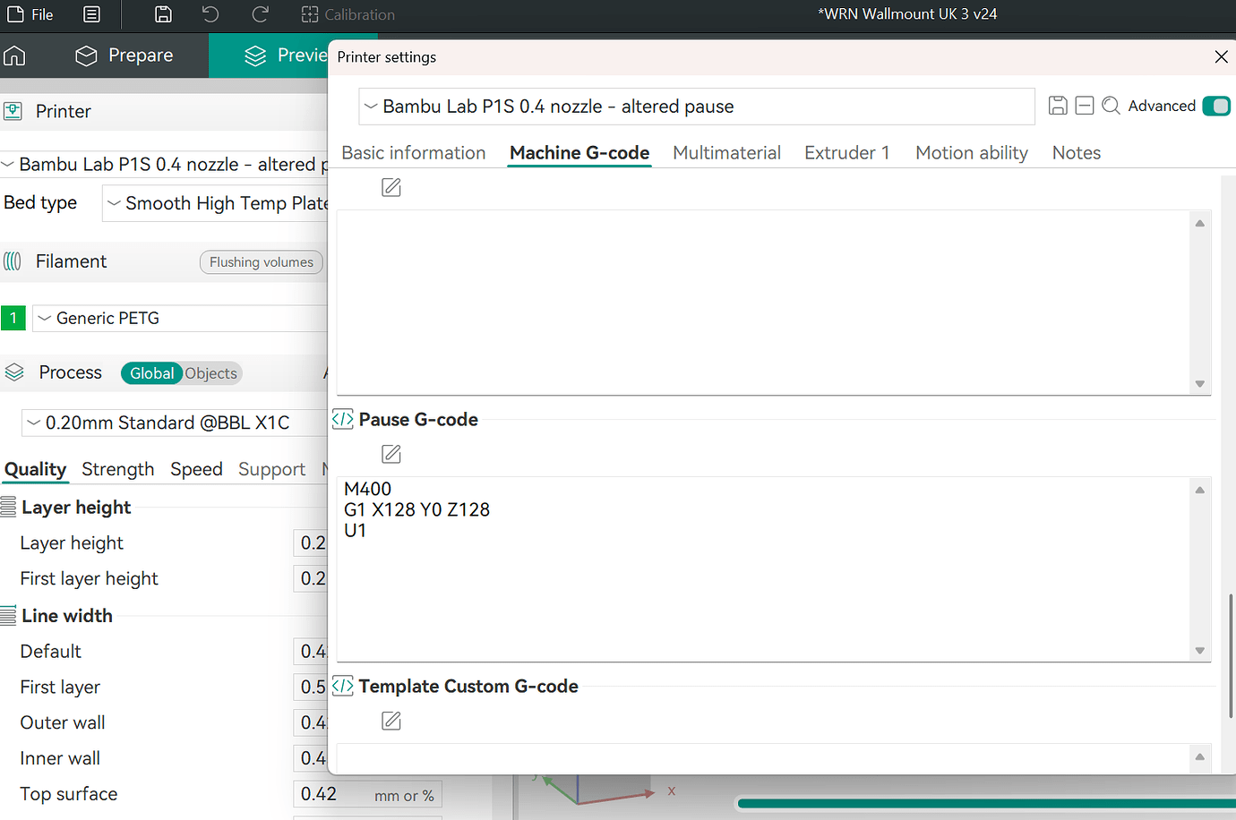Click the Home icon in main window
The width and height of the screenshot is (1236, 820).
pos(14,56)
